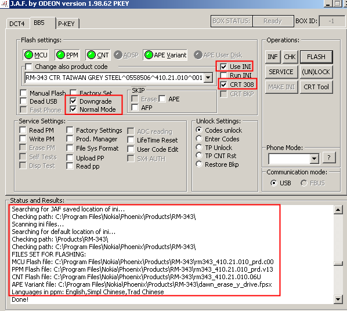Click the "Languages in ppm" log line
The width and height of the screenshot is (347, 311).
(x=88, y=292)
